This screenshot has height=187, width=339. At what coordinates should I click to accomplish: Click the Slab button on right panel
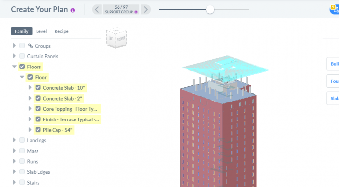click(x=333, y=98)
